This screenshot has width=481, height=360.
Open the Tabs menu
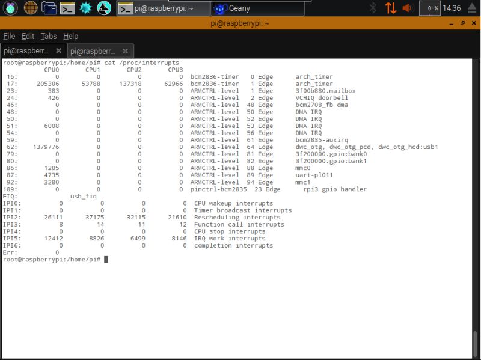48,36
